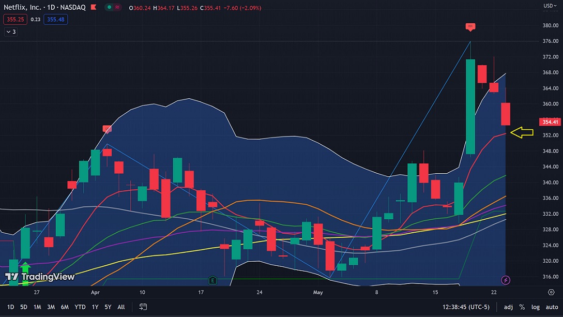The height and width of the screenshot is (317, 563).
Task: Open timezone menu at 12:38:45 (UTC-5)
Action: tap(466, 307)
